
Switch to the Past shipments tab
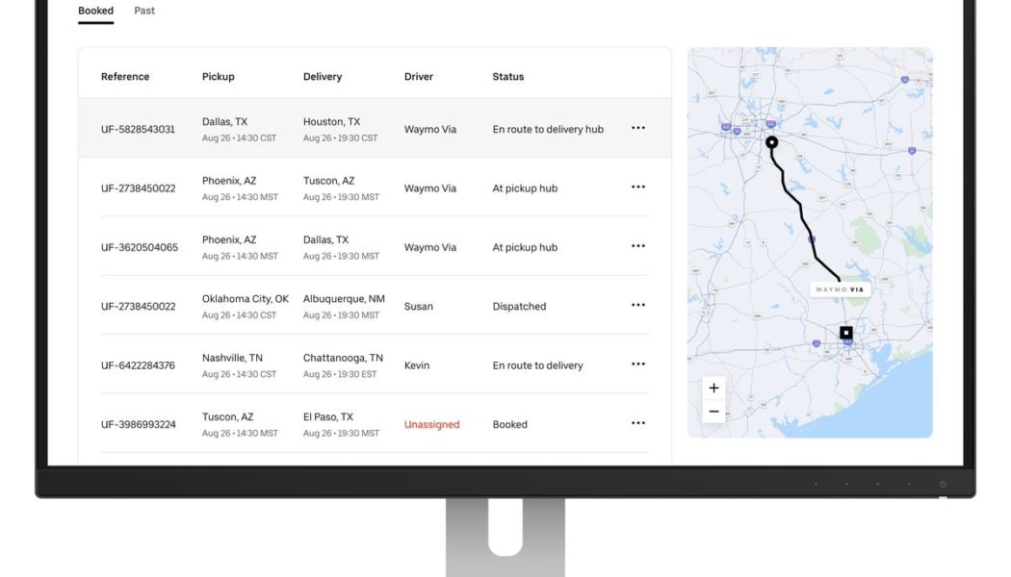click(144, 11)
